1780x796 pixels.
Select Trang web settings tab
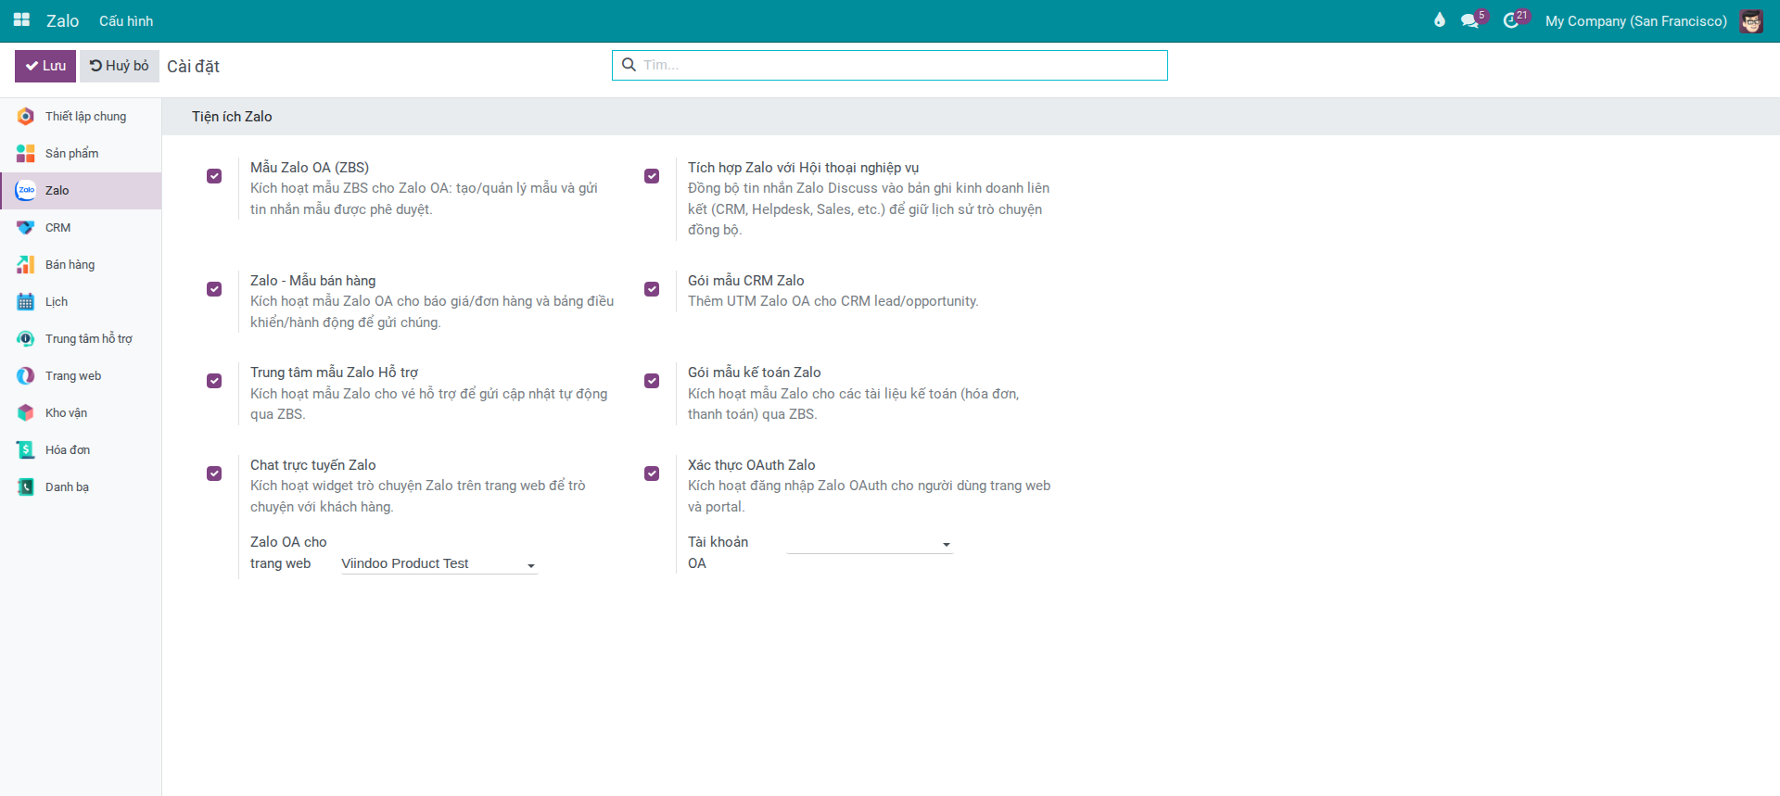[81, 376]
